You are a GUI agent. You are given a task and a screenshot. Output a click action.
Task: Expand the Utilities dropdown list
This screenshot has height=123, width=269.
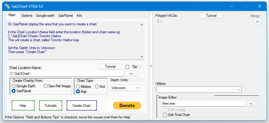(x=199, y=89)
